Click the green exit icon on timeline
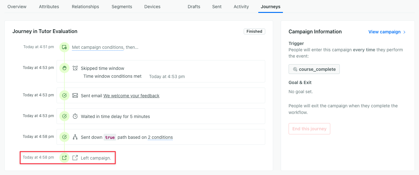The height and width of the screenshot is (175, 419). (64, 158)
